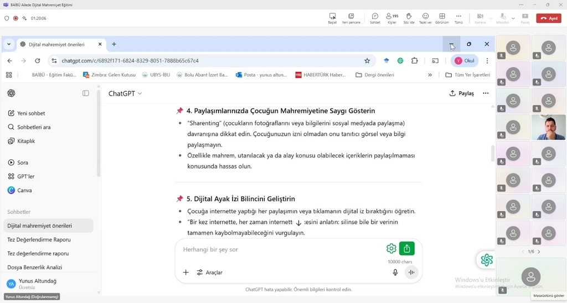Raise hand with Söz iste
This screenshot has width=567, height=303.
[x=409, y=18]
